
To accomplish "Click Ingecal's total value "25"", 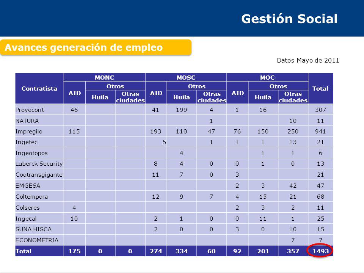I will [321, 219].
